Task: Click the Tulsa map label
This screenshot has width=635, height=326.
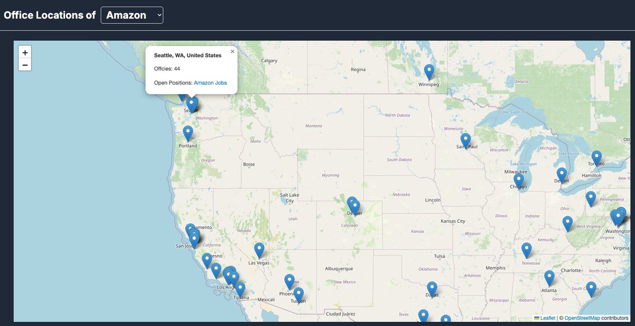Action: click(x=440, y=256)
